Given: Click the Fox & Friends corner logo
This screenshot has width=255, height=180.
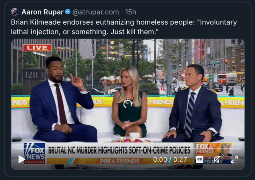Looking at the screenshot, I should (x=213, y=153).
